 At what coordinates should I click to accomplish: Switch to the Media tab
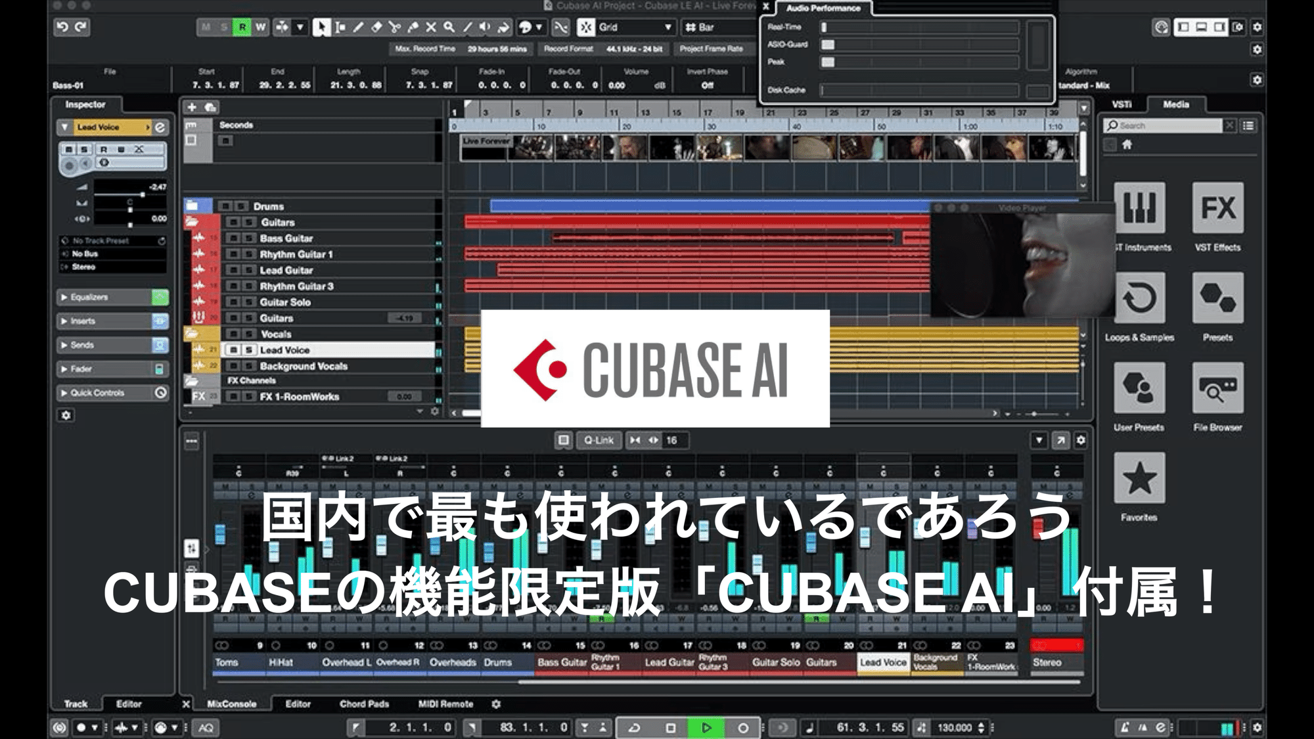point(1176,104)
